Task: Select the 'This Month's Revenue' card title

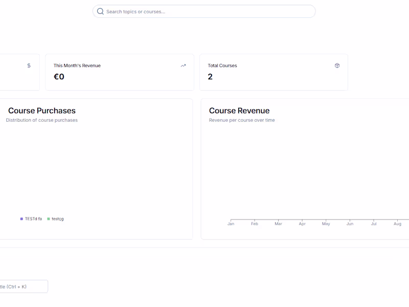Action: pyautogui.click(x=77, y=65)
